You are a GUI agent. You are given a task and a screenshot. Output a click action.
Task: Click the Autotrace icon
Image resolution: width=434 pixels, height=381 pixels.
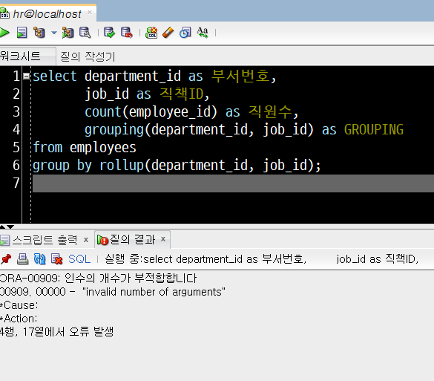(68, 33)
